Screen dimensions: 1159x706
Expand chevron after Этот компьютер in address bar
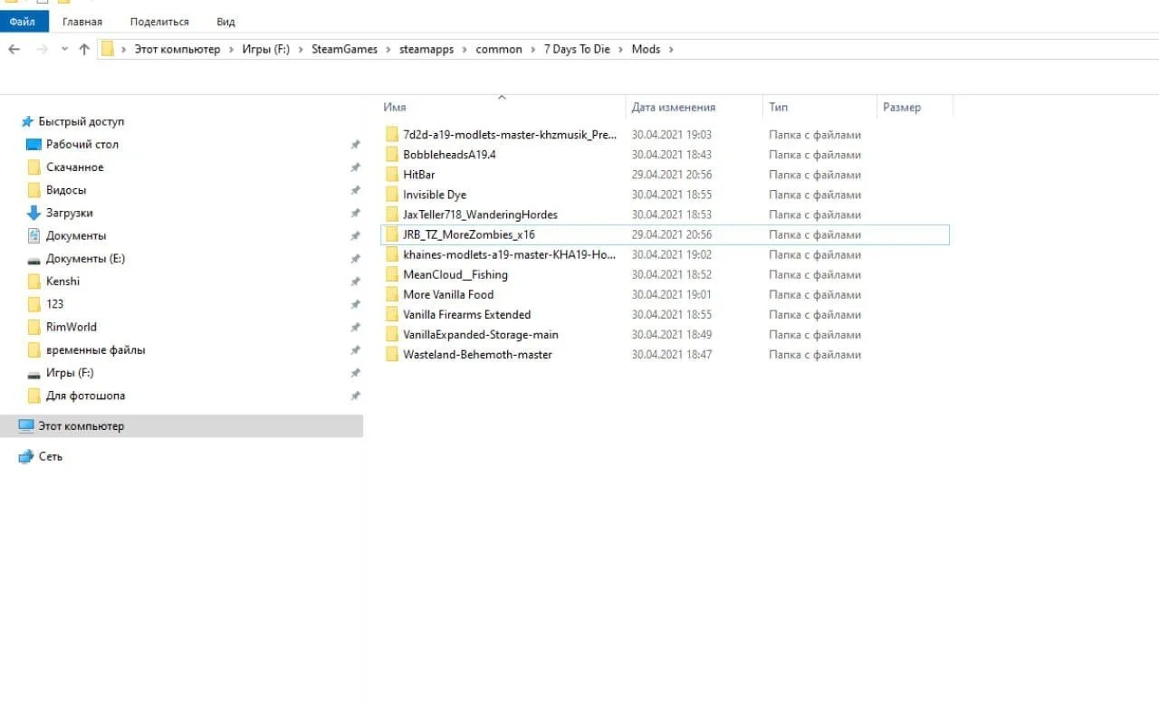pos(232,49)
